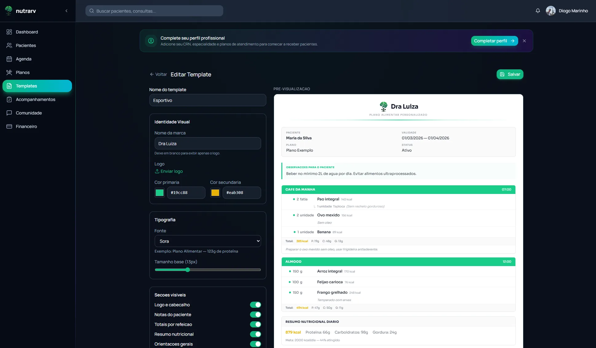Switch to the Templates section
Image resolution: width=596 pixels, height=348 pixels.
point(26,86)
